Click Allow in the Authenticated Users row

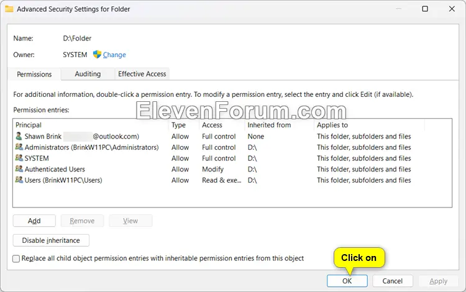pyautogui.click(x=180, y=170)
